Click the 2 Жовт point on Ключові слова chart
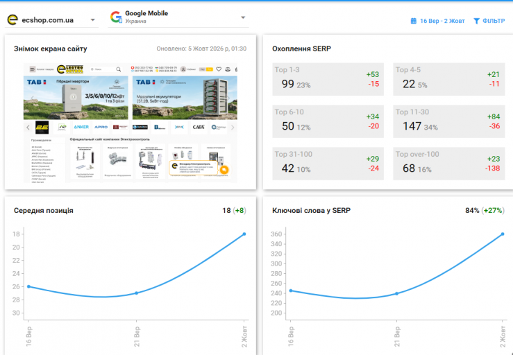513x355 pixels. pyautogui.click(x=503, y=234)
